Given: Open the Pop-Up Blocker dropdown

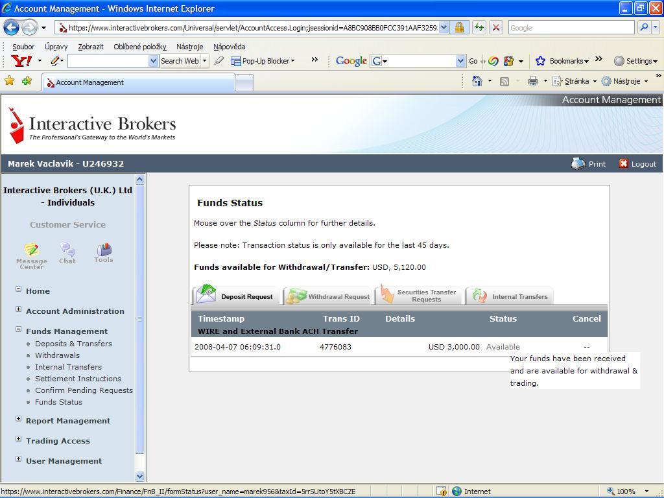Looking at the screenshot, I should 292,62.
